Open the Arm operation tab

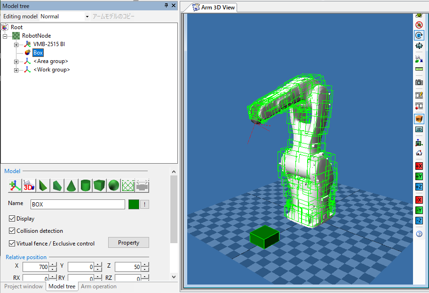tap(99, 286)
